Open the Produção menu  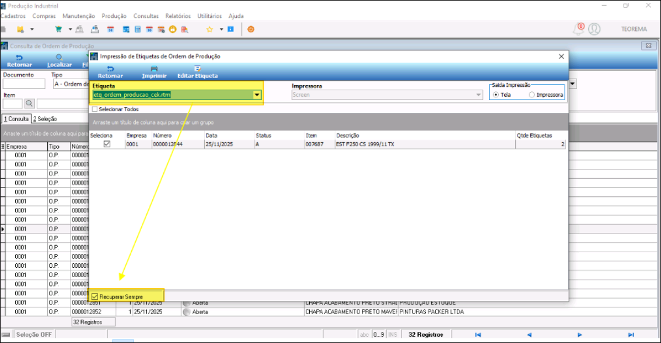tap(114, 16)
